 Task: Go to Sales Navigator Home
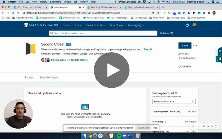67,25
